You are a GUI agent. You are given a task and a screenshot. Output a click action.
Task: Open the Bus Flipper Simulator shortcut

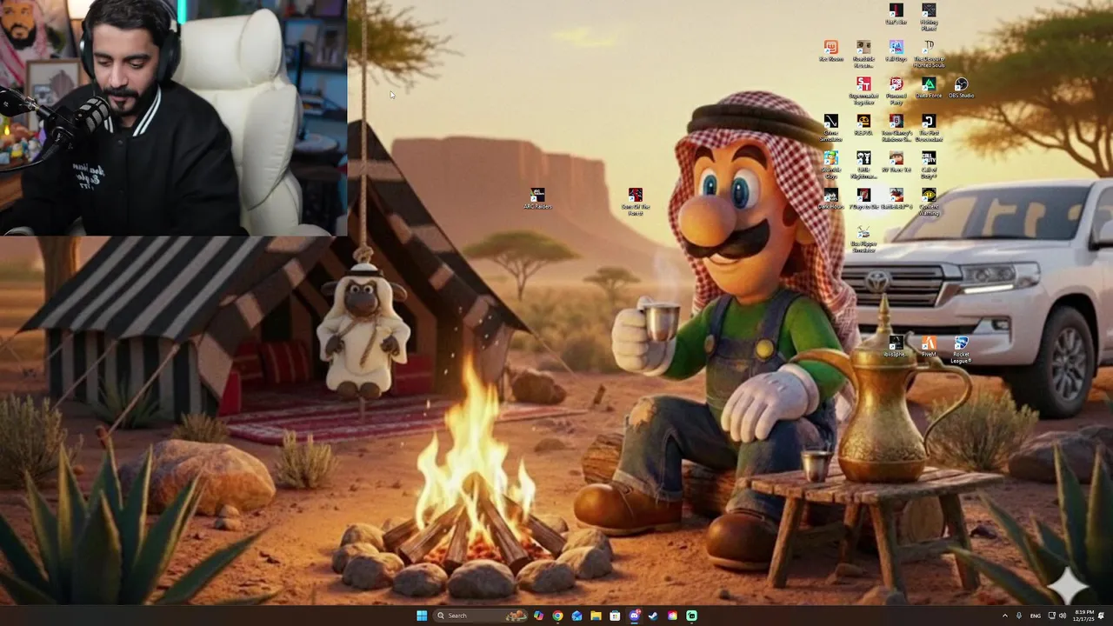863,239
